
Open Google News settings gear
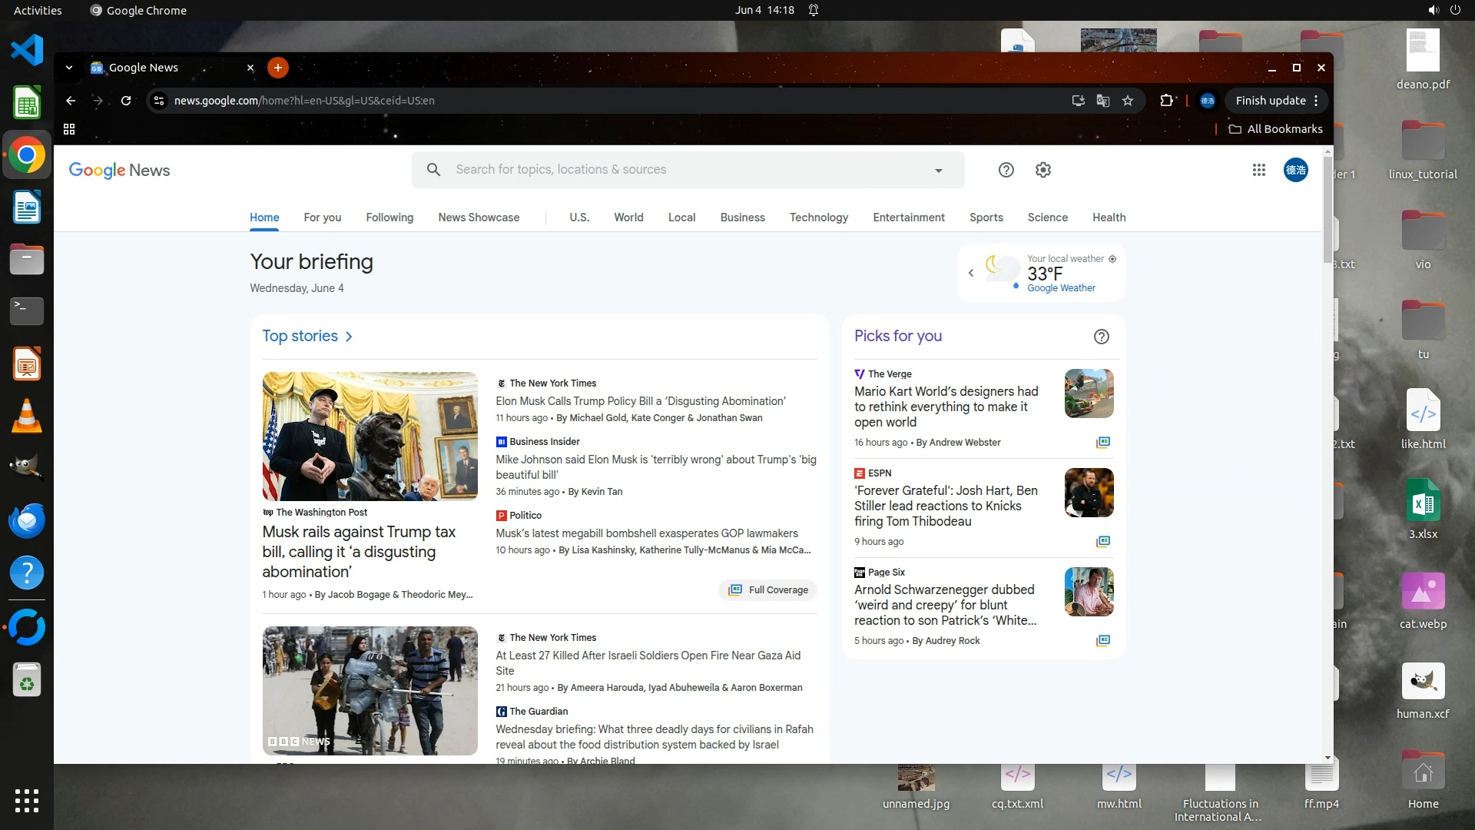[x=1042, y=170]
